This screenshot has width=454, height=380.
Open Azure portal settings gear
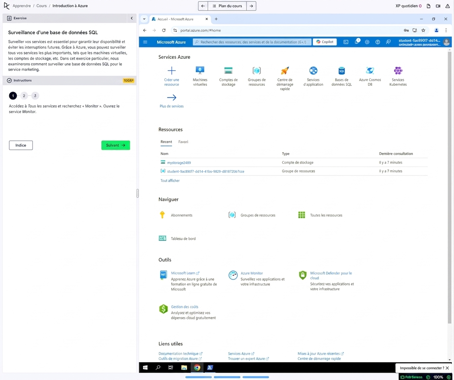(367, 42)
